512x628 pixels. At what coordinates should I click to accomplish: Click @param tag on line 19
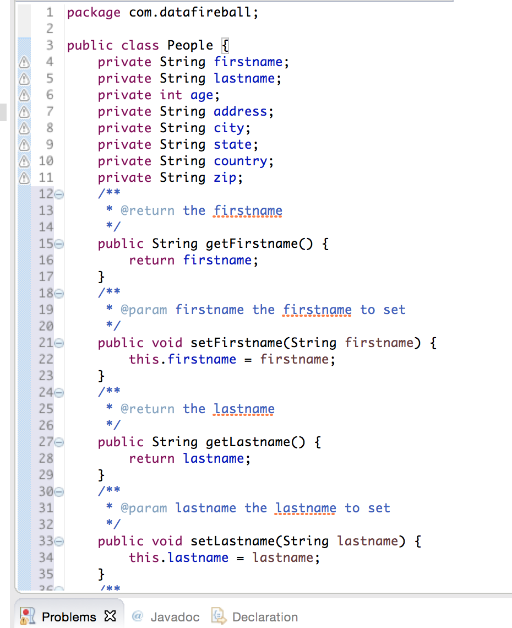click(x=144, y=310)
